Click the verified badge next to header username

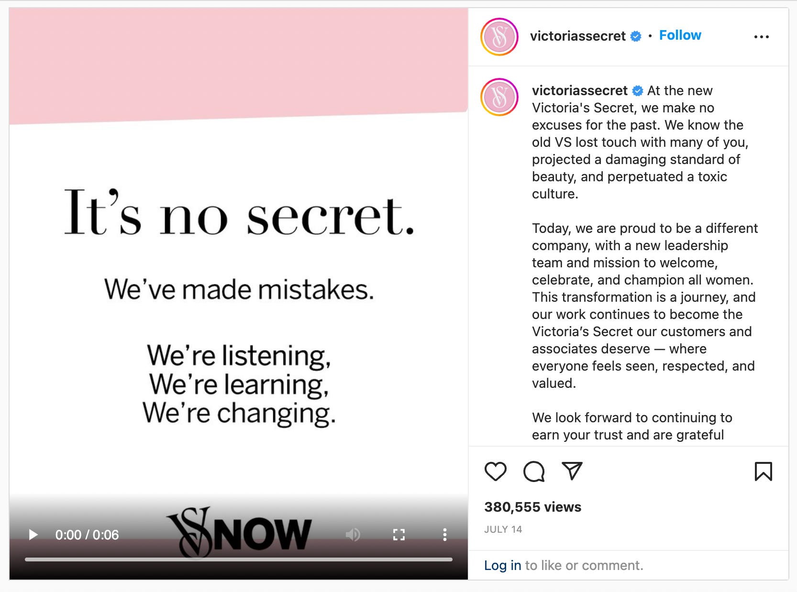coord(636,36)
